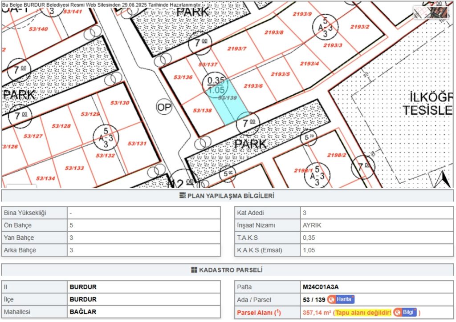
Task: Click the list icon beside Plan Yapılaşma Bilgileri
Action: point(182,196)
